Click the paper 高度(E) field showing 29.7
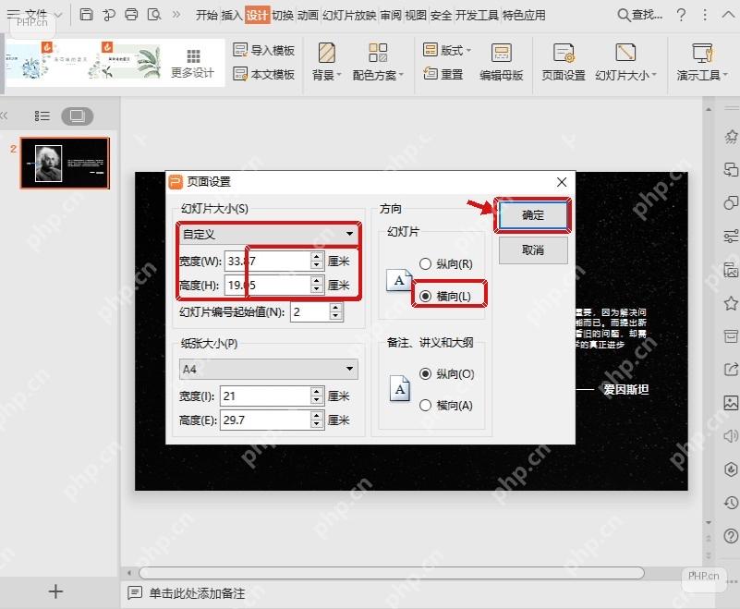The width and height of the screenshot is (740, 609). click(x=266, y=420)
